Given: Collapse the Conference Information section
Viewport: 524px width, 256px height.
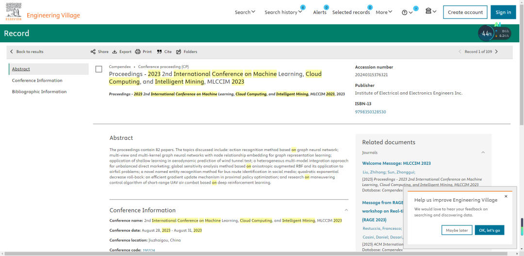Looking at the screenshot, I should click(346, 210).
